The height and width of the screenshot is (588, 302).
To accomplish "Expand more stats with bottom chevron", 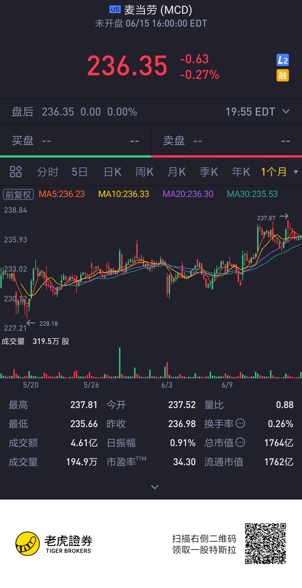I will pyautogui.click(x=155, y=487).
